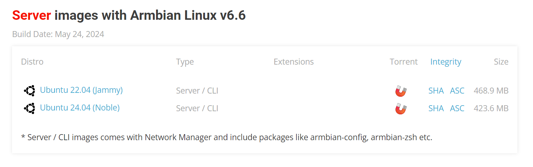Viewport: 533px width, 167px height.
Task: Click the 468.9 MB size value
Action: pyautogui.click(x=491, y=91)
